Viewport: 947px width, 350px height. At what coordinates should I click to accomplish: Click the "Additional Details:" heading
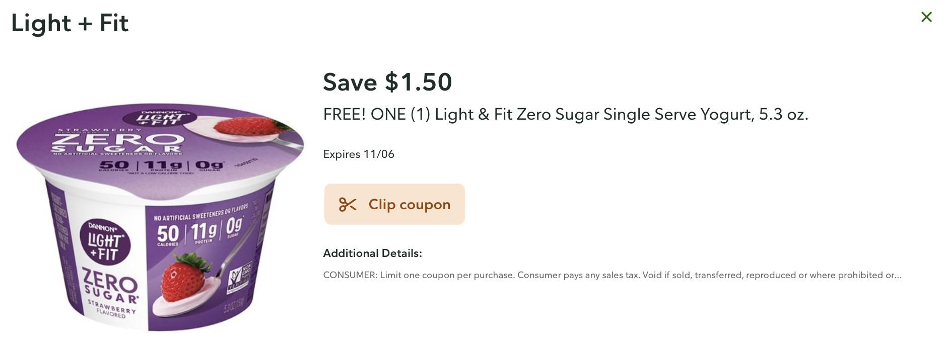[372, 253]
